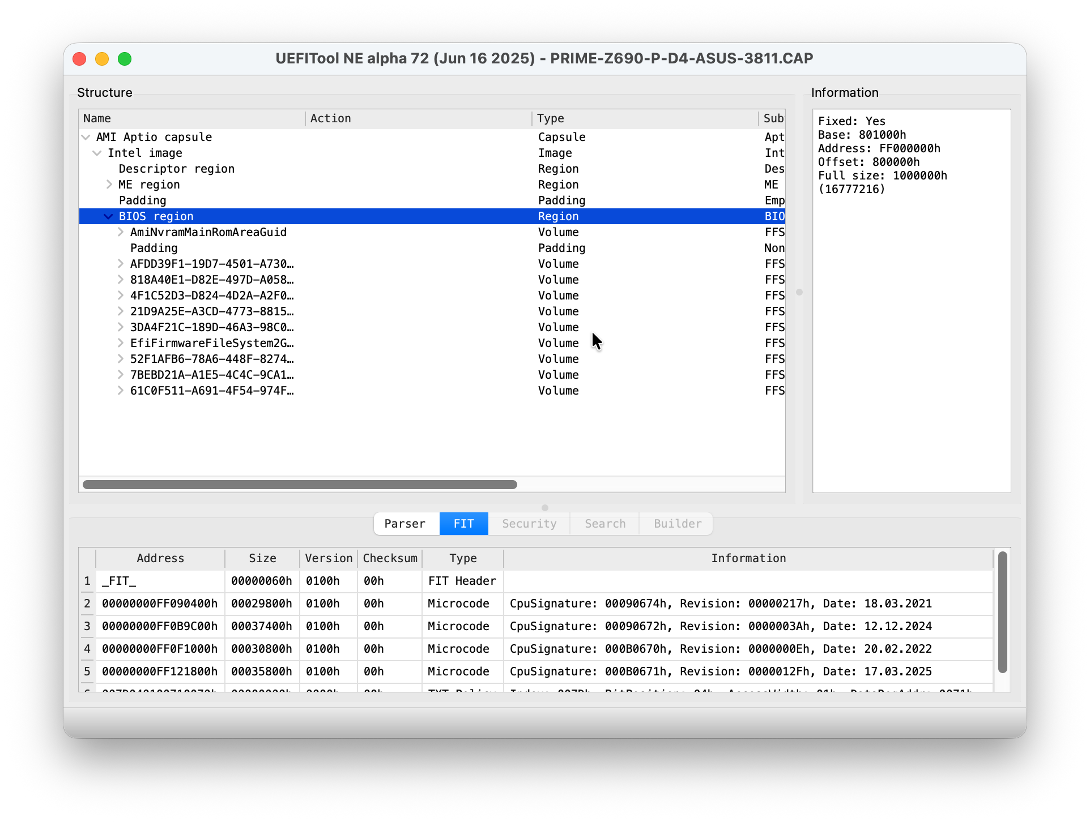The image size is (1090, 822).
Task: Expand the ME region node
Action: pos(108,184)
